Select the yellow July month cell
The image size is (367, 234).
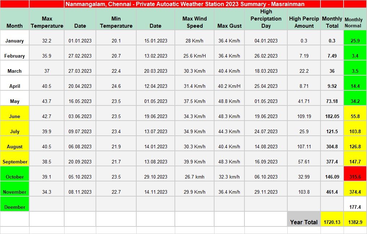[14, 128]
